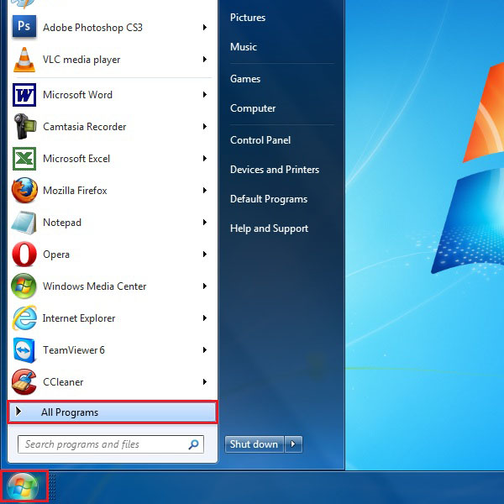The height and width of the screenshot is (504, 504).
Task: Click the CCleaner icon
Action: (24, 382)
